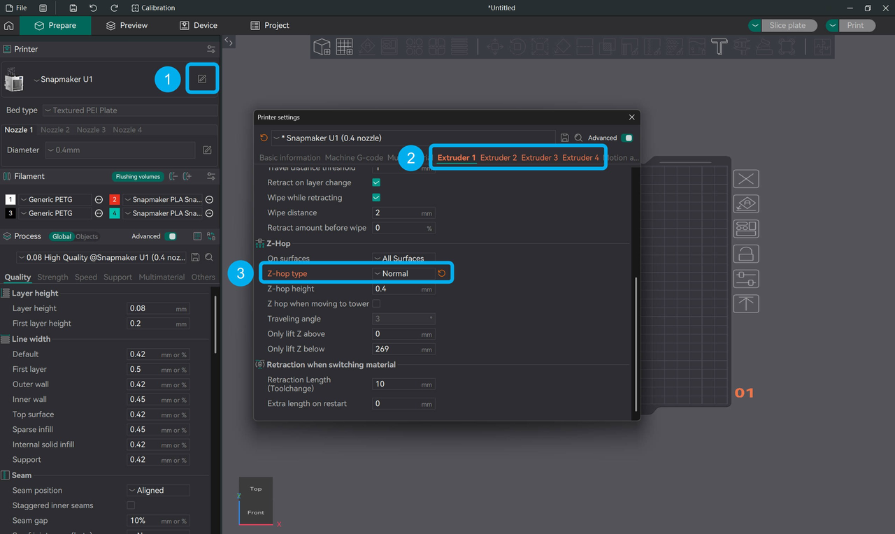
Task: Click the Add model cube icon
Action: point(322,47)
